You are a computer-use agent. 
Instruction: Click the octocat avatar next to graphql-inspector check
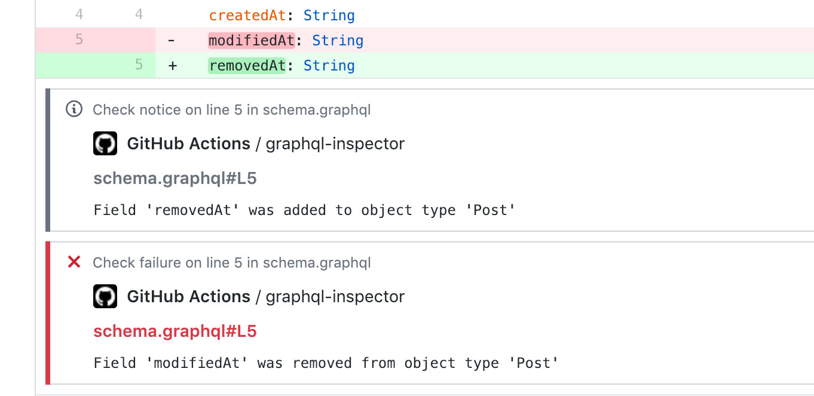pyautogui.click(x=105, y=143)
